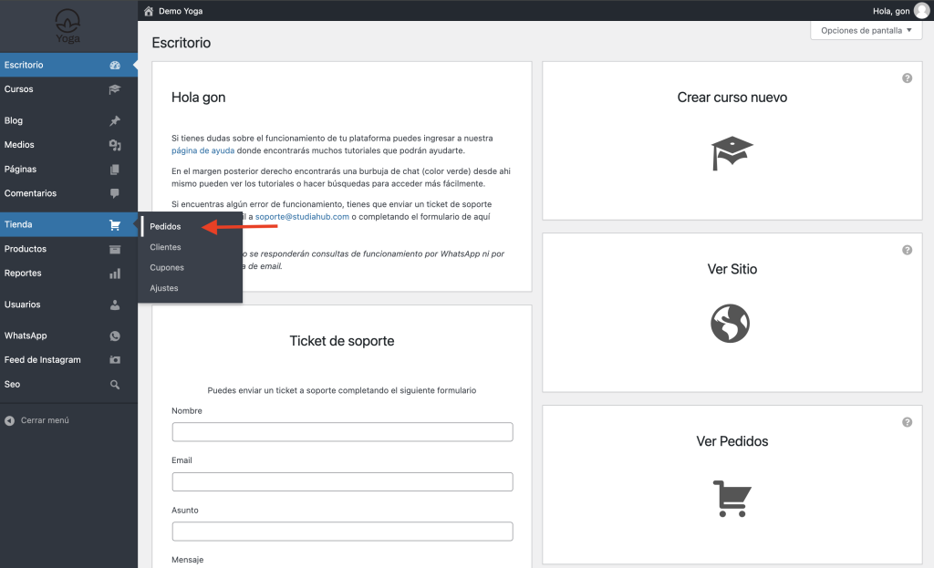
Task: Select Cupones from the Tienda submenu
Action: (x=167, y=268)
